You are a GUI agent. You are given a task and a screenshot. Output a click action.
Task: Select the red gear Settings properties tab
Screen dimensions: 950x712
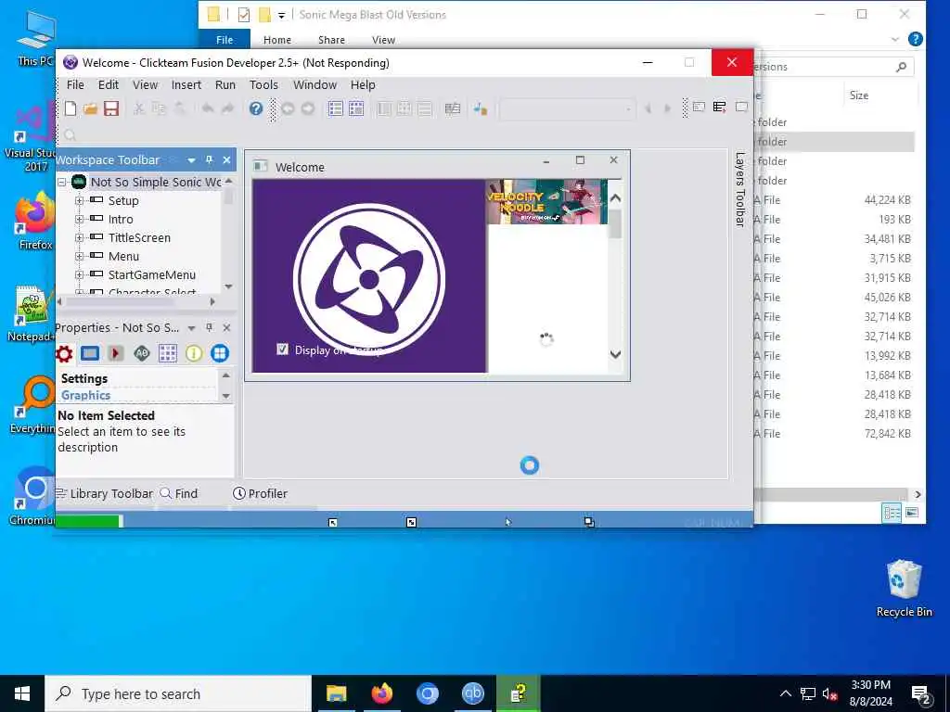[x=64, y=353]
